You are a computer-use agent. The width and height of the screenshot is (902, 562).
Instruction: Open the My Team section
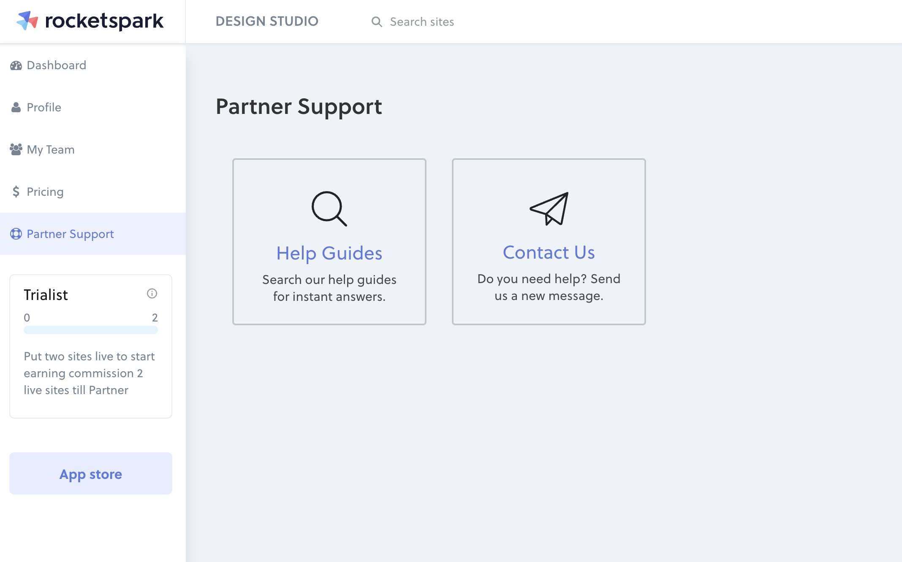[x=93, y=149]
